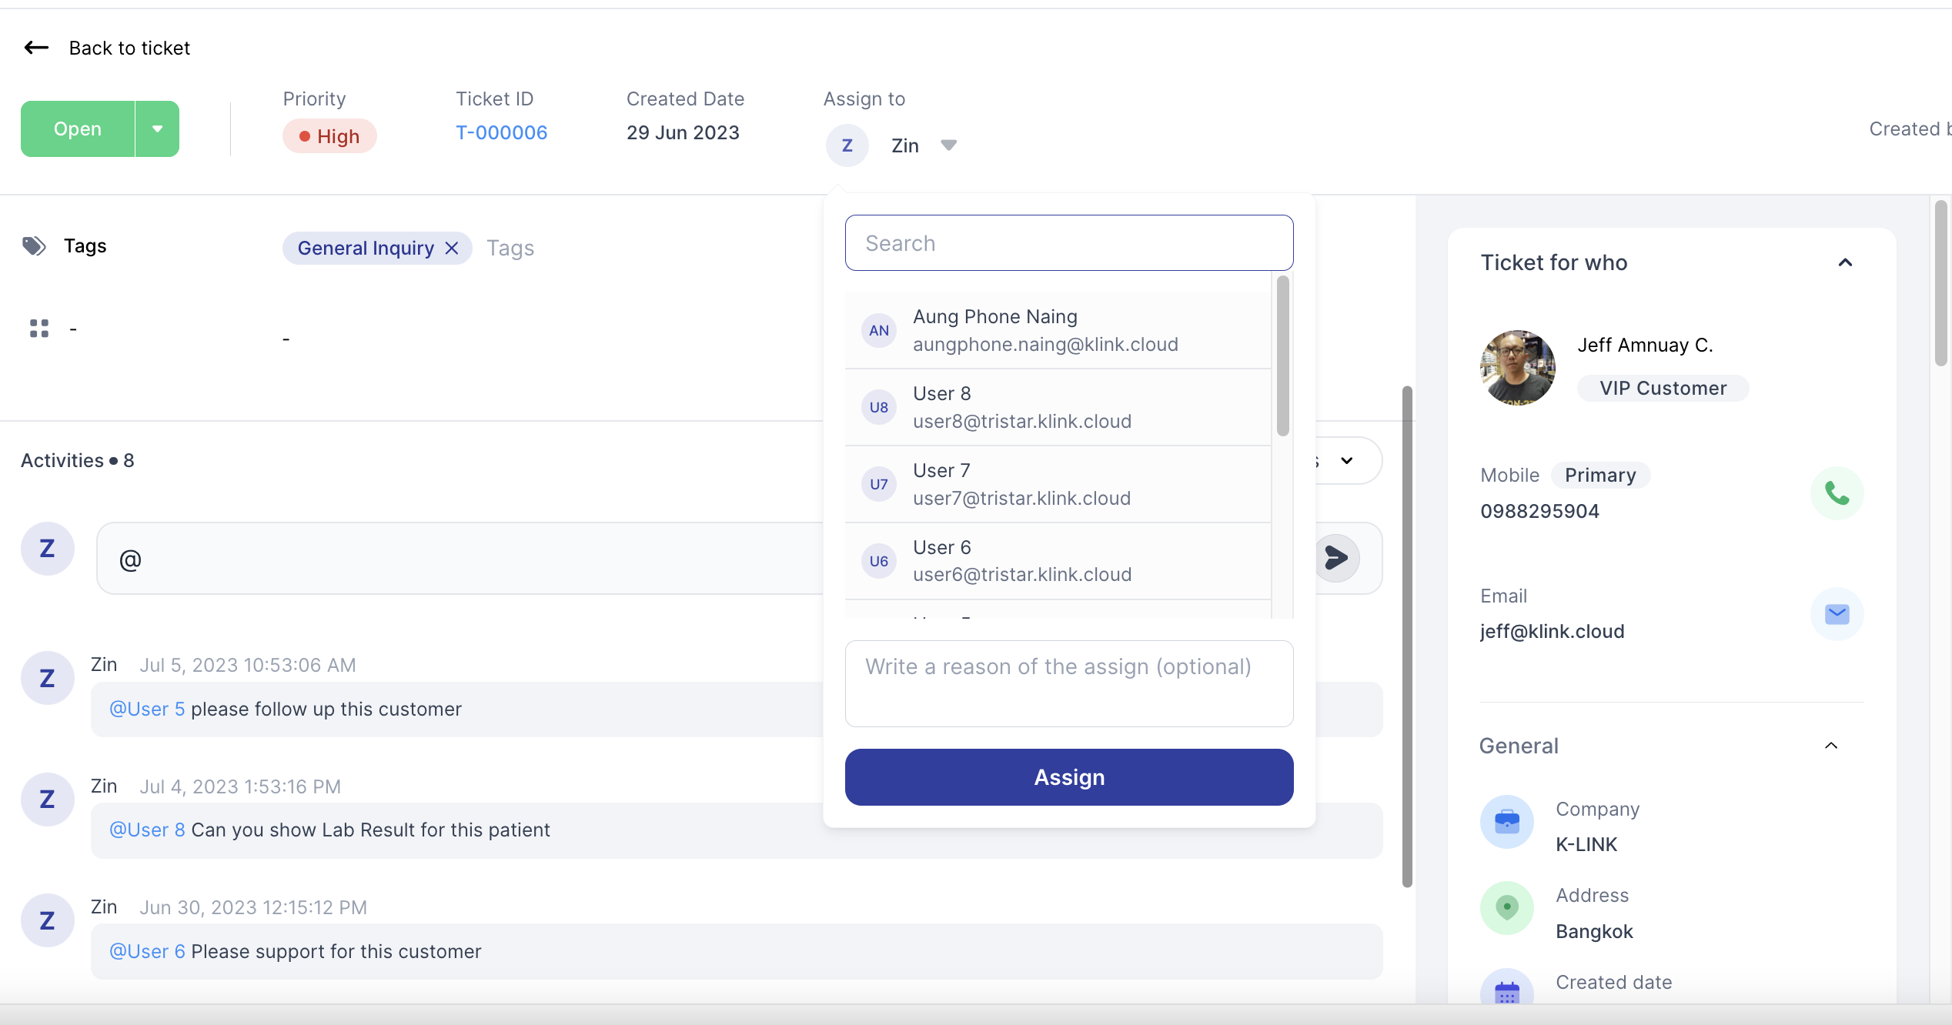Click the assignee Search field

click(x=1068, y=243)
